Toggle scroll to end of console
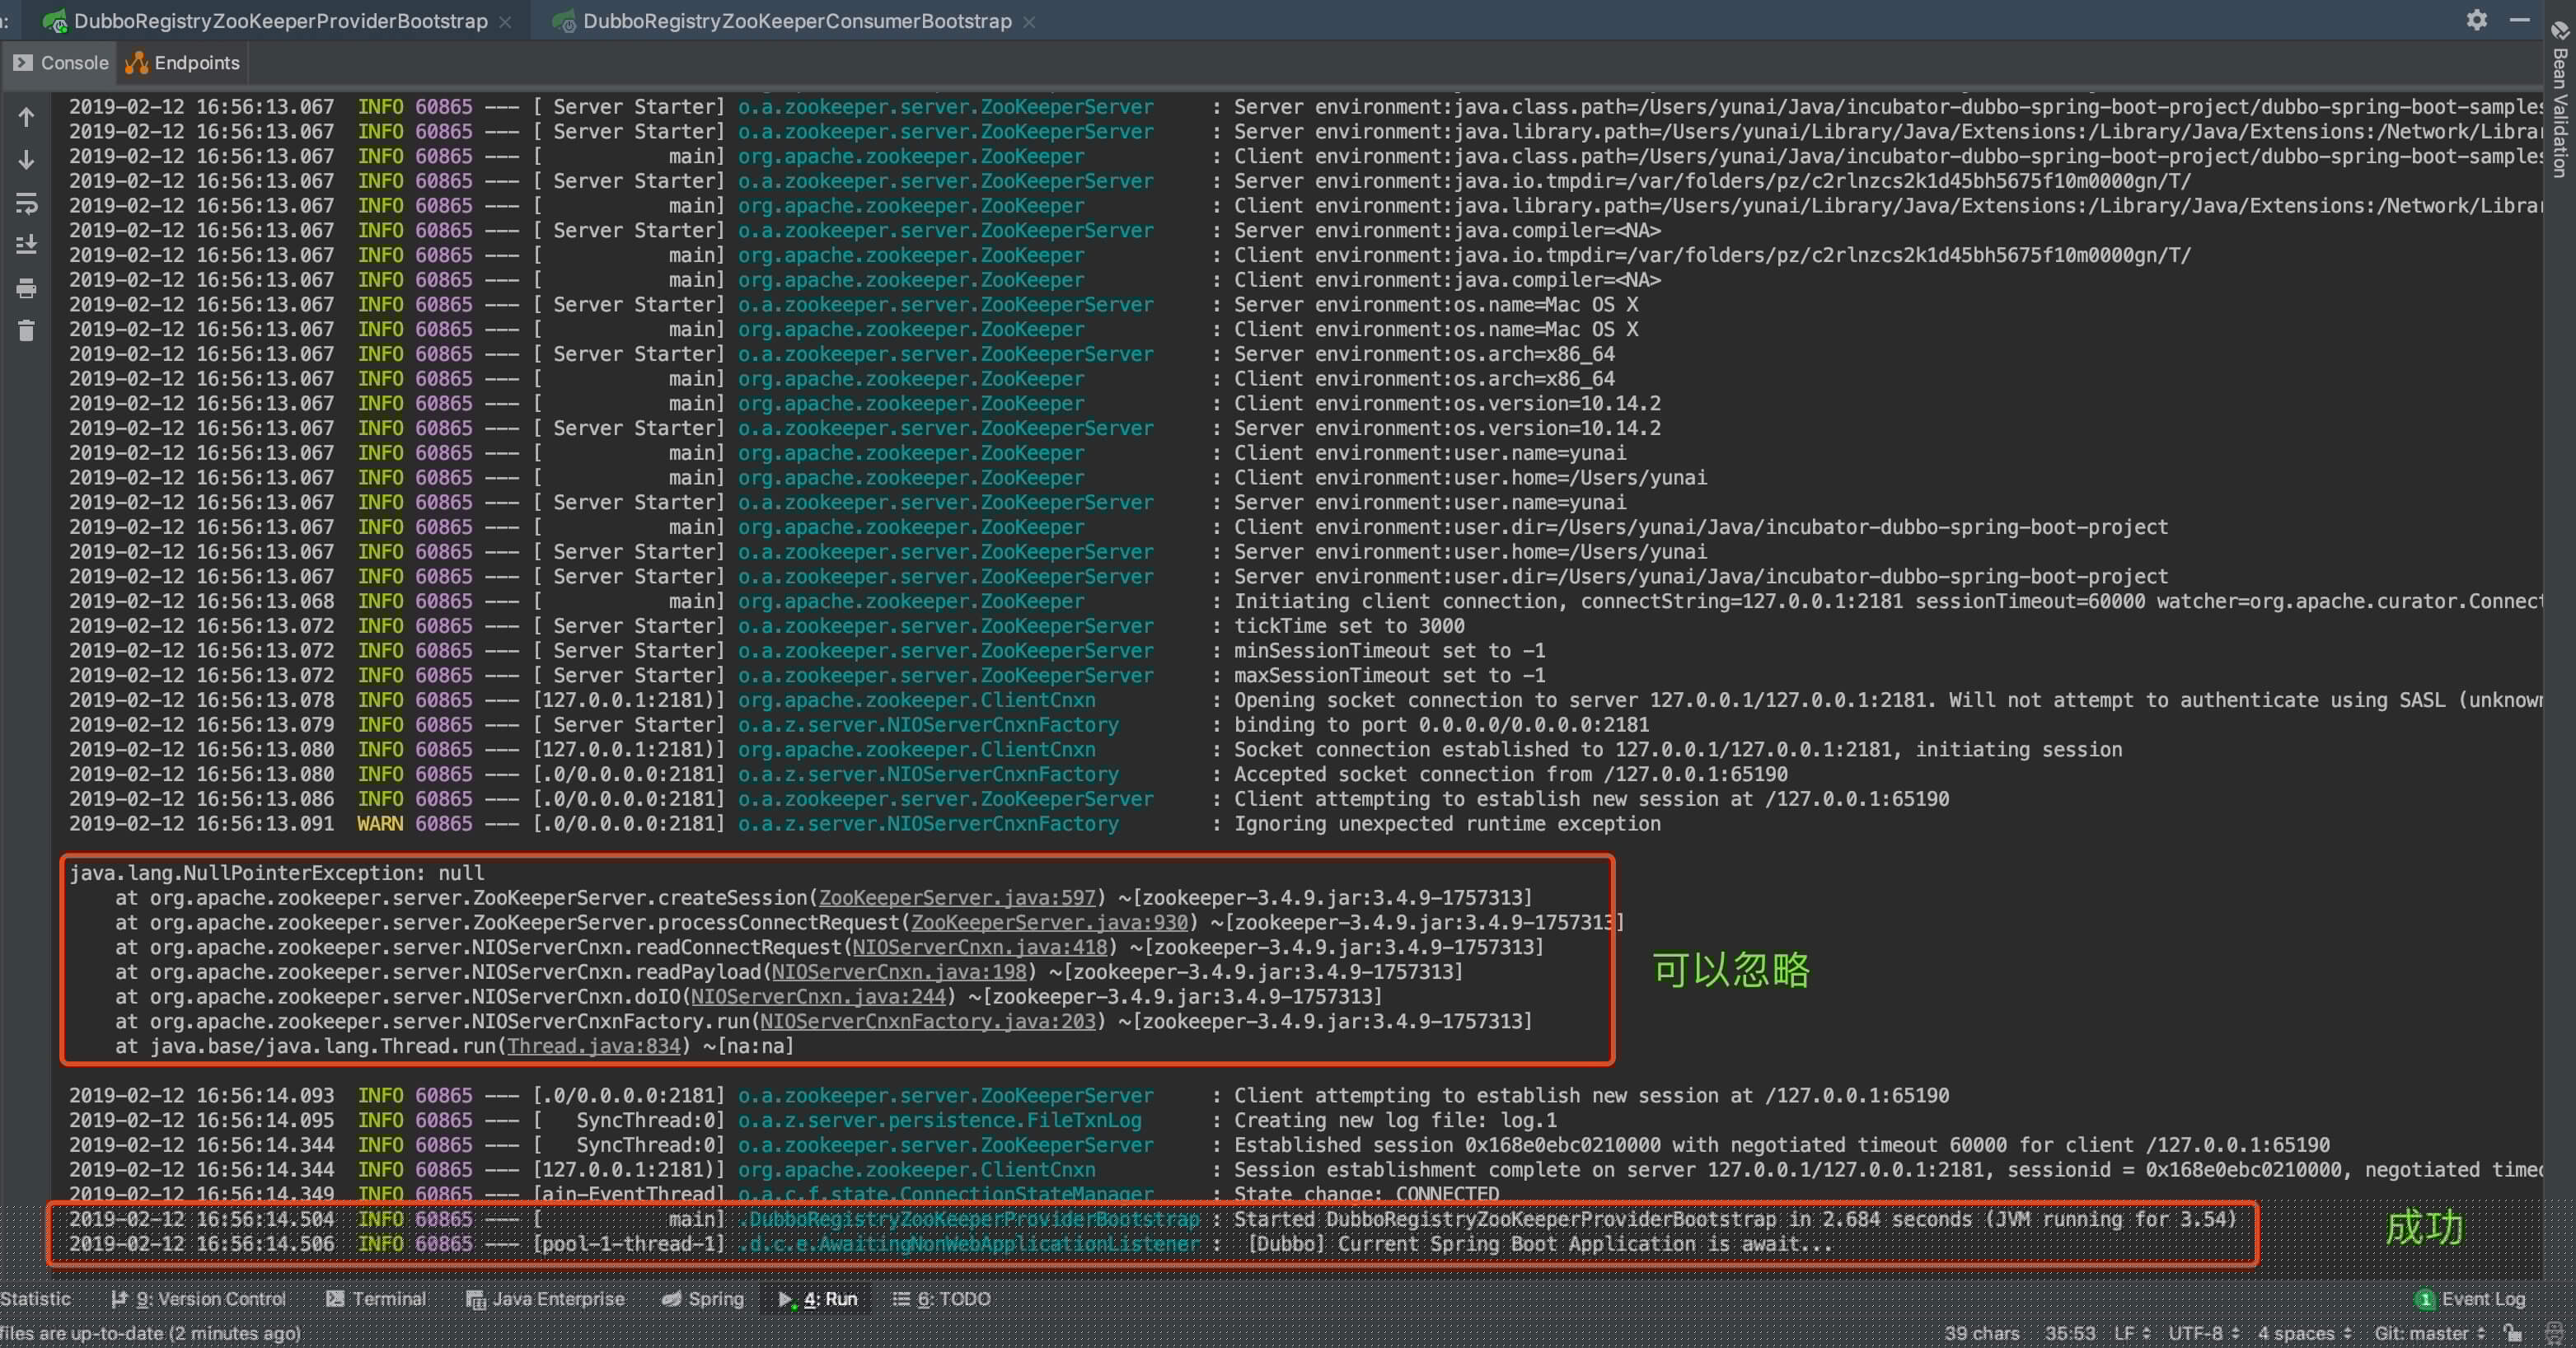The width and height of the screenshot is (2576, 1348). click(x=27, y=244)
